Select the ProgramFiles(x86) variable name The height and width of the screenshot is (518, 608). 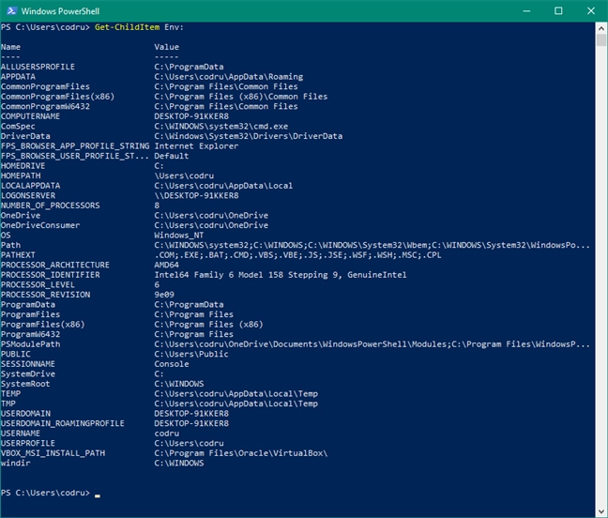pyautogui.click(x=42, y=325)
